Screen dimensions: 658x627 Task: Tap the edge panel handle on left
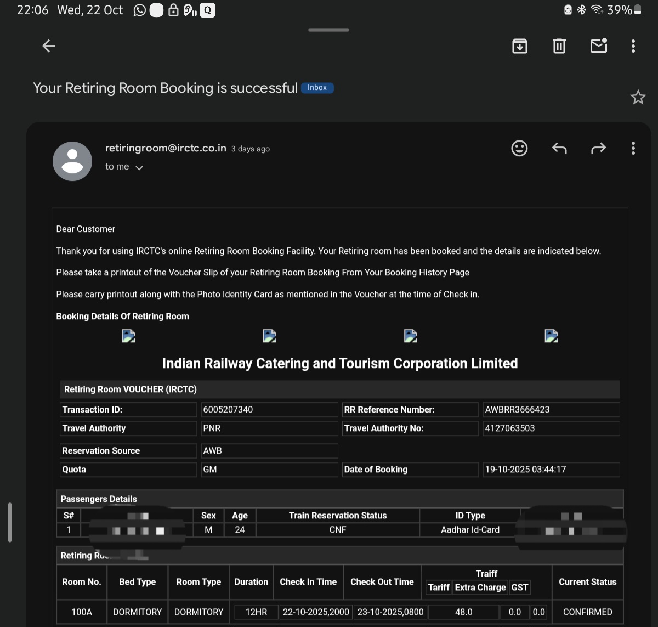pyautogui.click(x=10, y=522)
